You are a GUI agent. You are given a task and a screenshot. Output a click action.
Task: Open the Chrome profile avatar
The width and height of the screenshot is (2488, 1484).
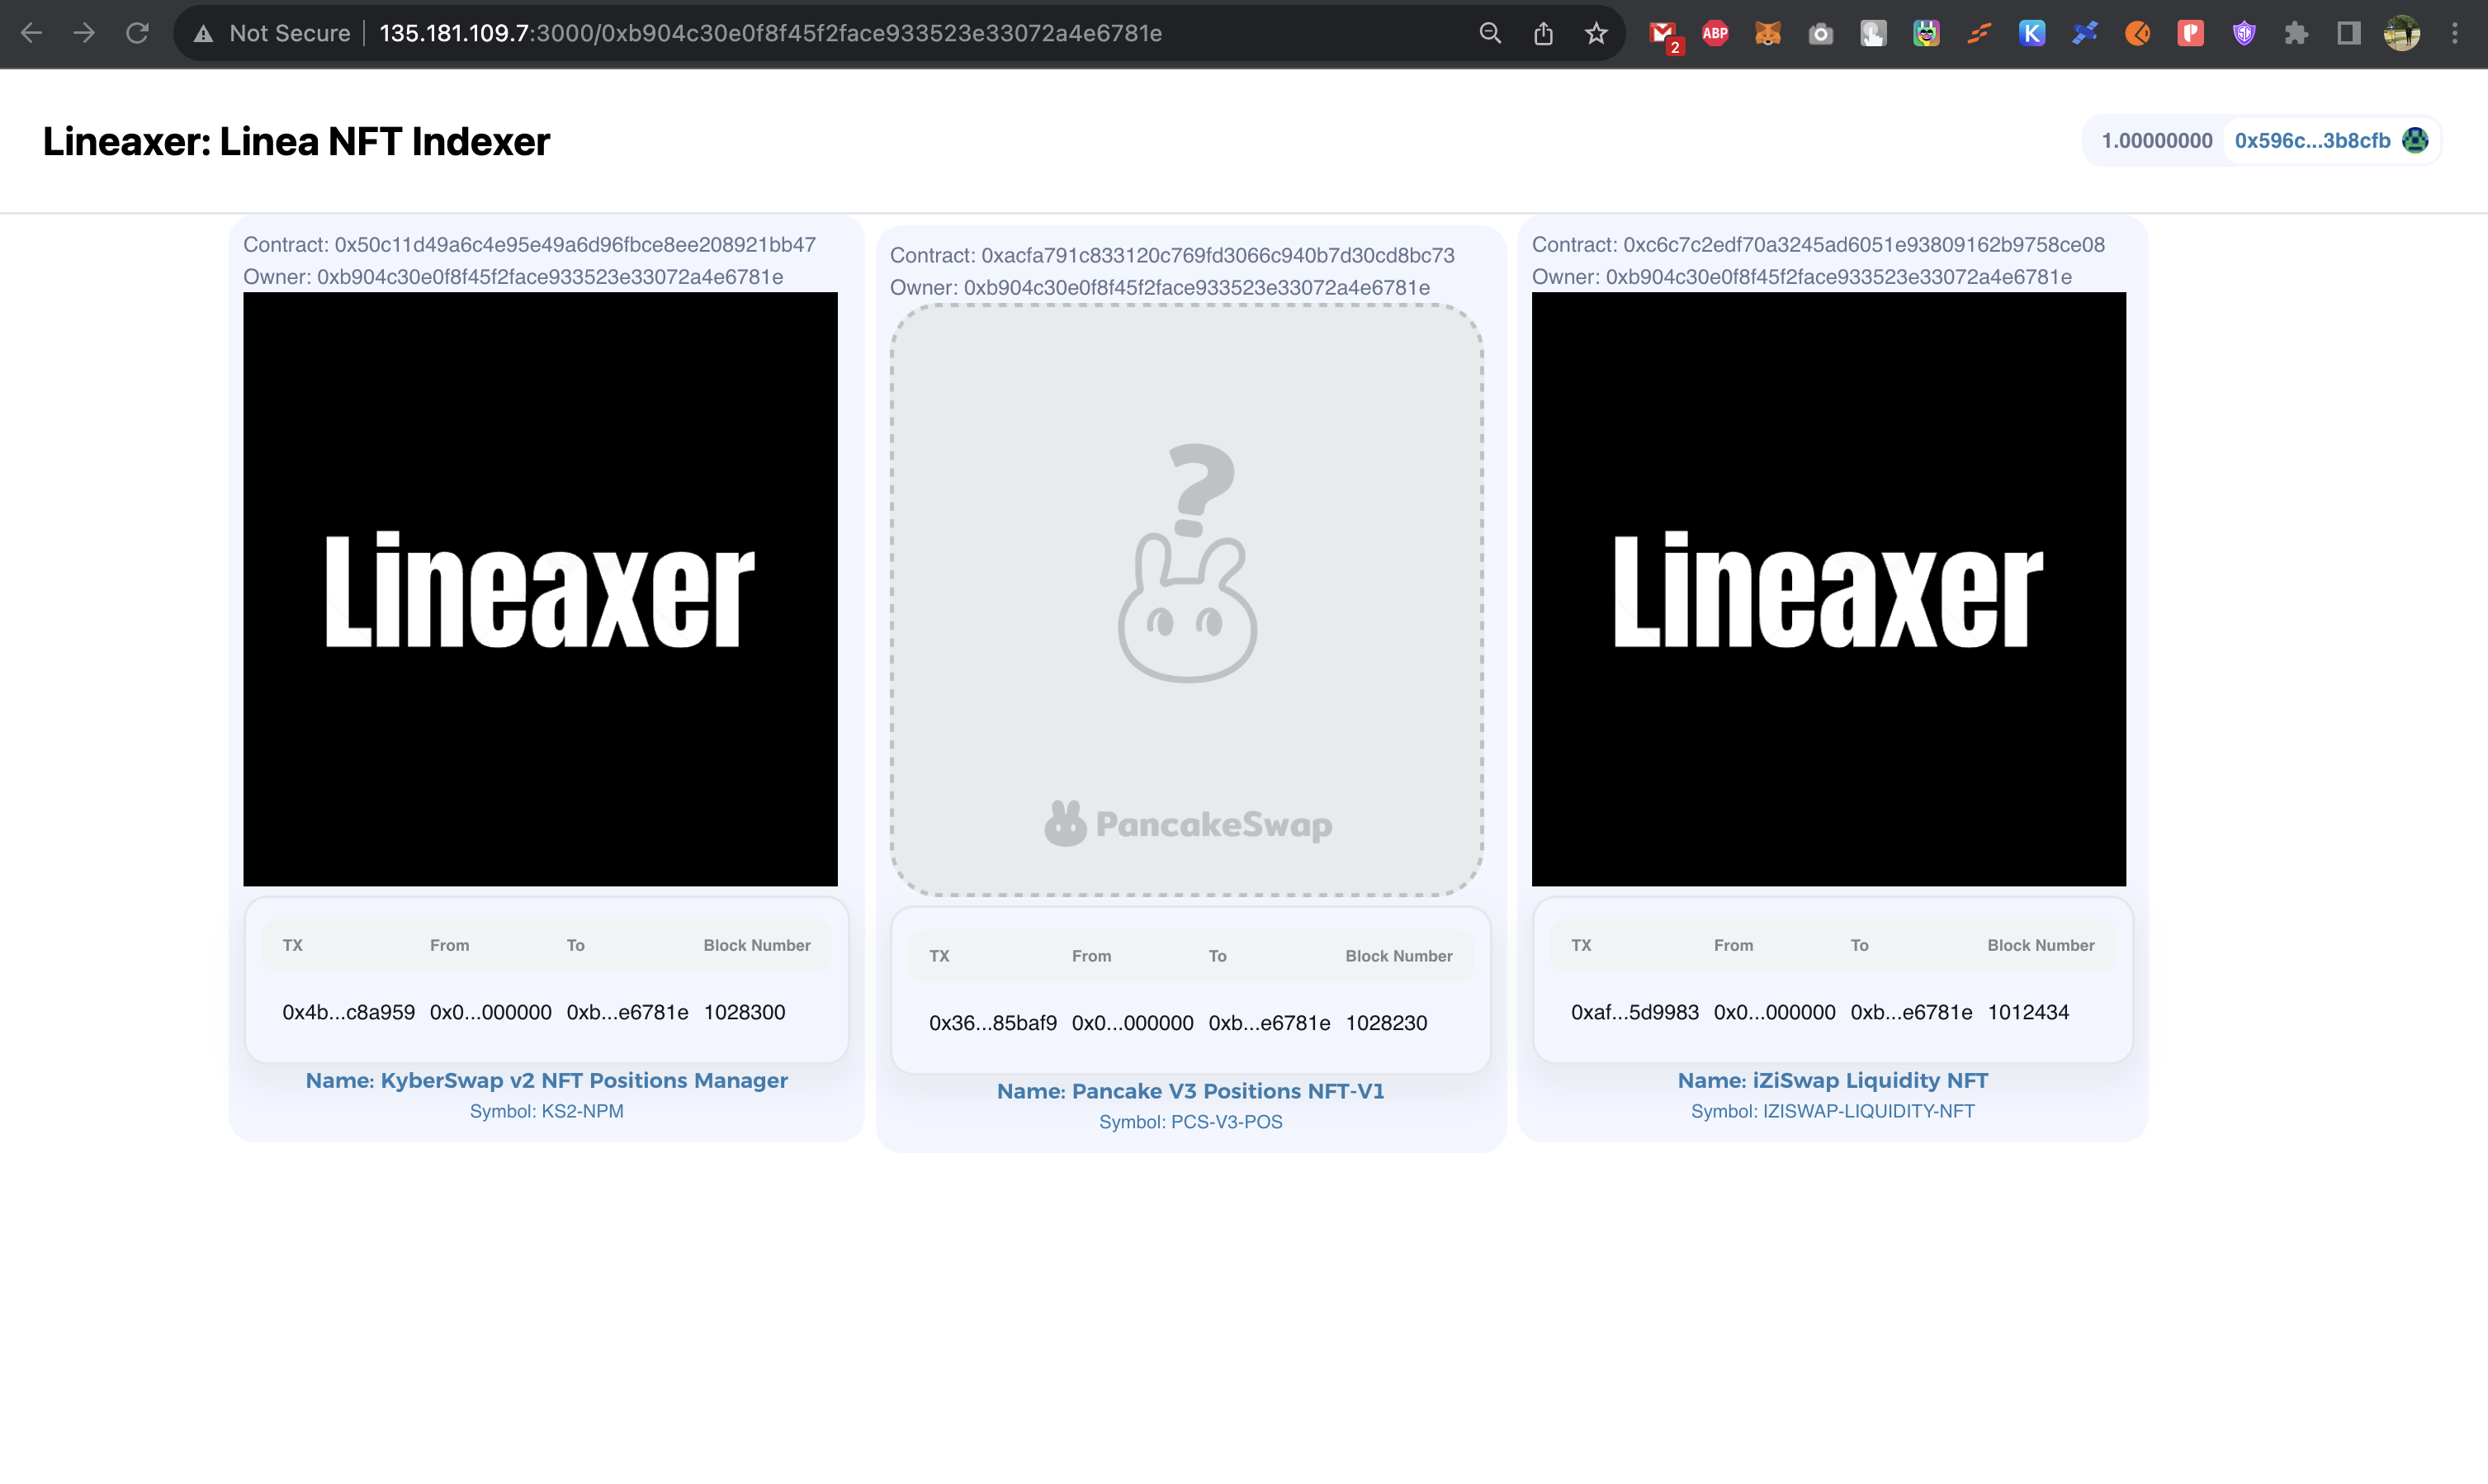click(2402, 33)
